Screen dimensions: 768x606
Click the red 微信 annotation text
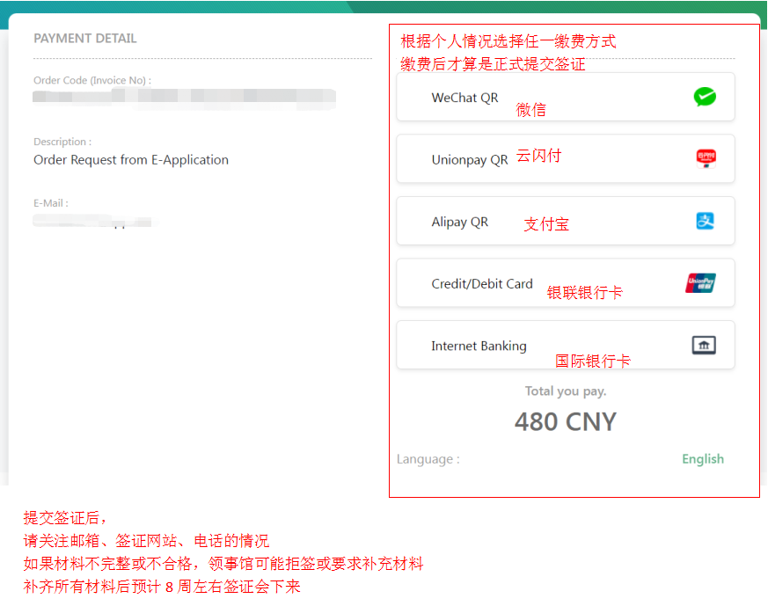[530, 110]
